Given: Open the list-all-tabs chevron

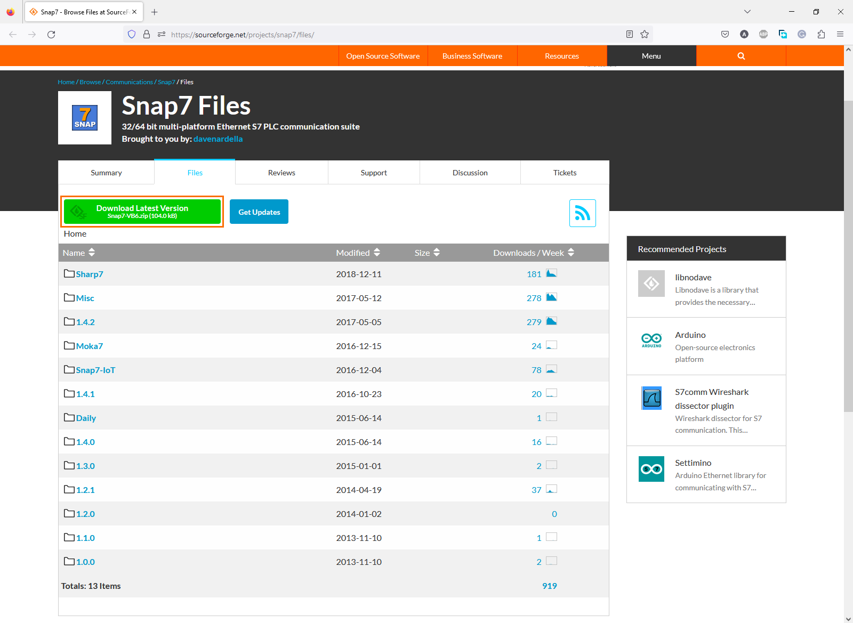Looking at the screenshot, I should point(747,11).
